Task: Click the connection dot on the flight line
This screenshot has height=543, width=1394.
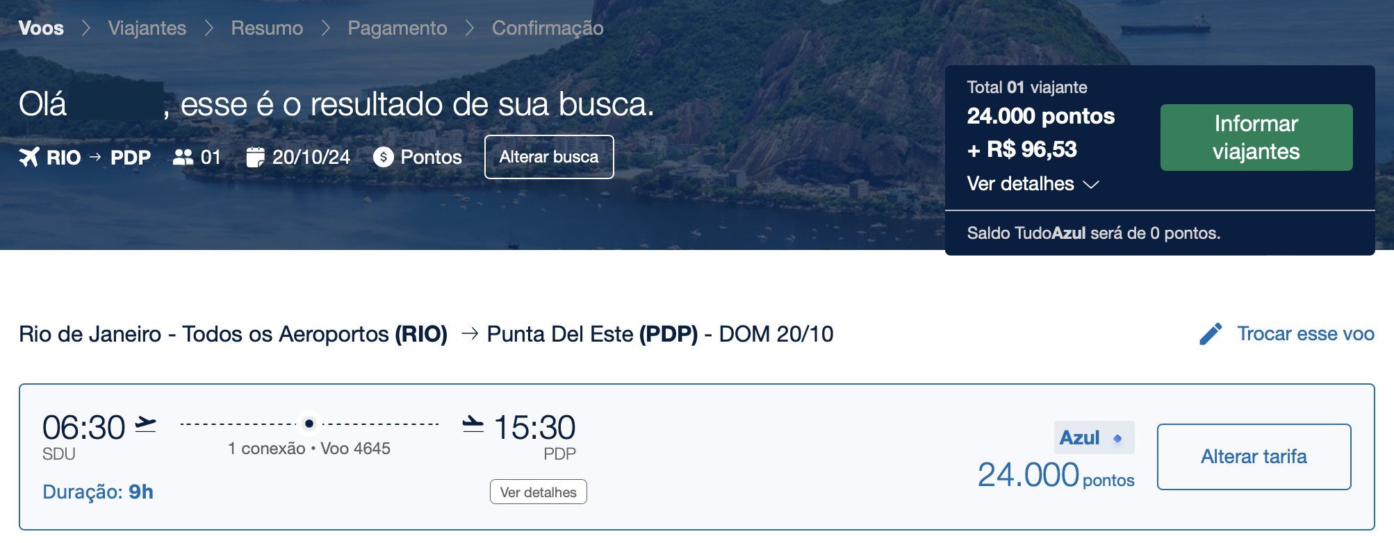Action: click(x=309, y=424)
